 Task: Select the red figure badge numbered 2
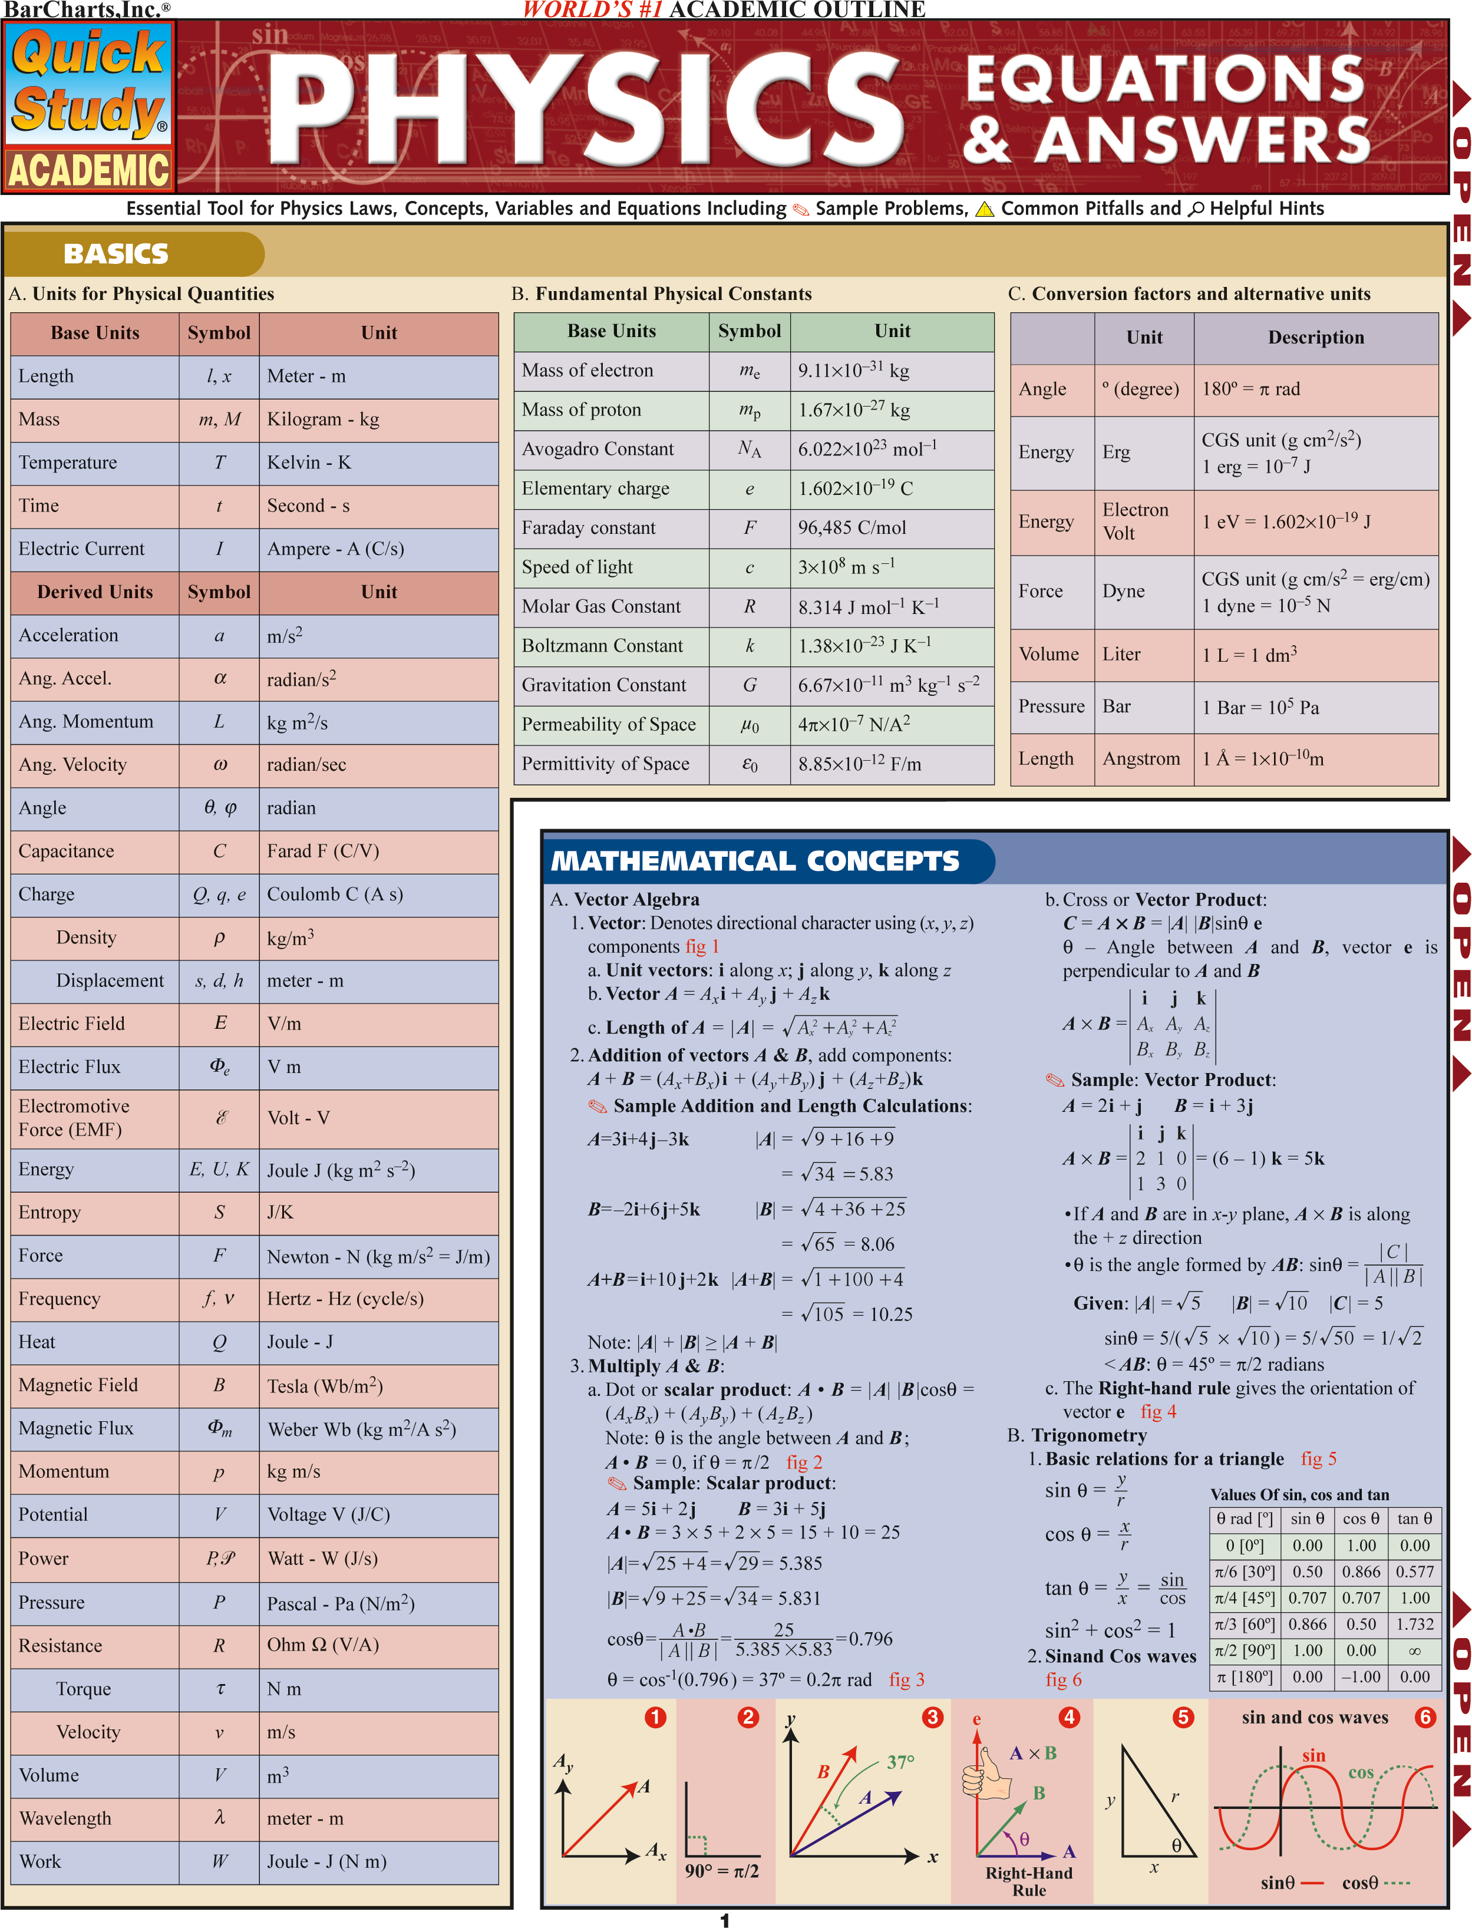pos(747,1717)
